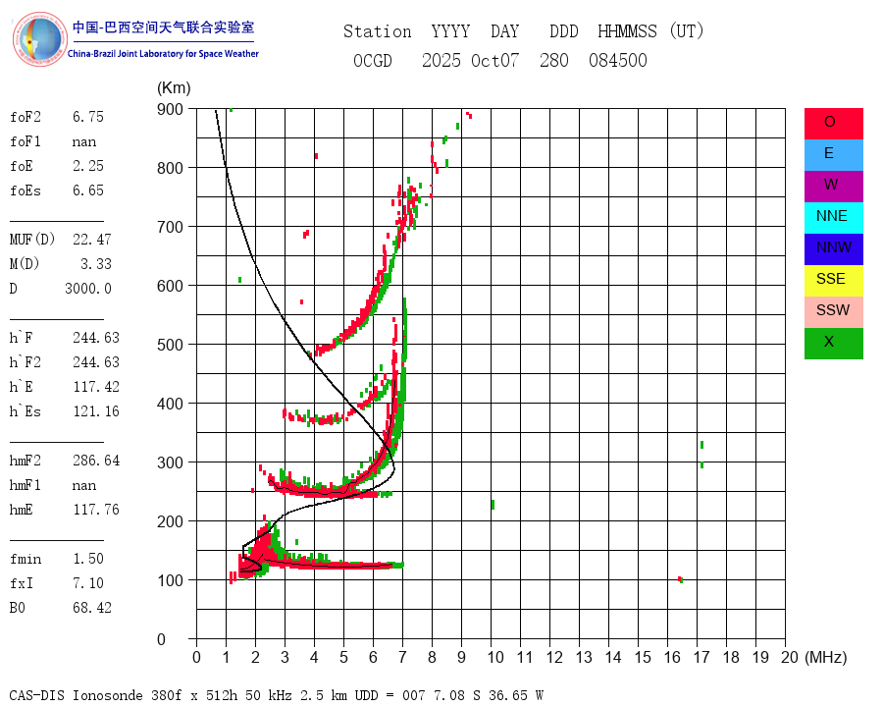
Task: Click the Chinese laboratory title text
Action: (x=163, y=27)
